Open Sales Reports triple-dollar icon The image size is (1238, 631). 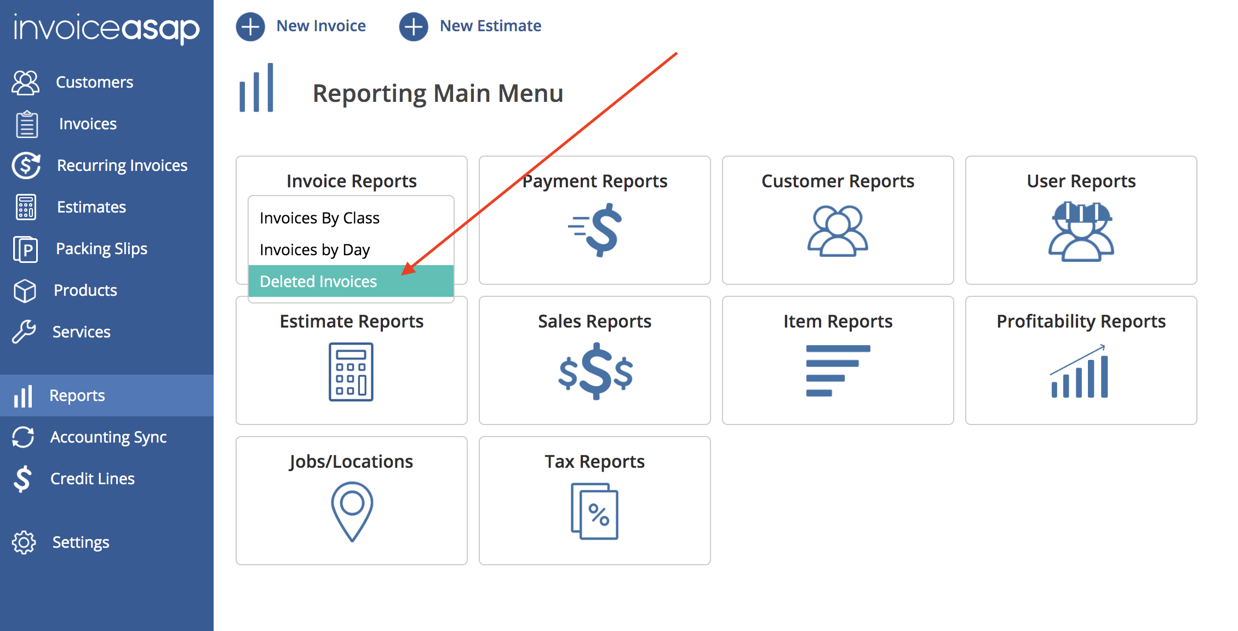tap(595, 371)
